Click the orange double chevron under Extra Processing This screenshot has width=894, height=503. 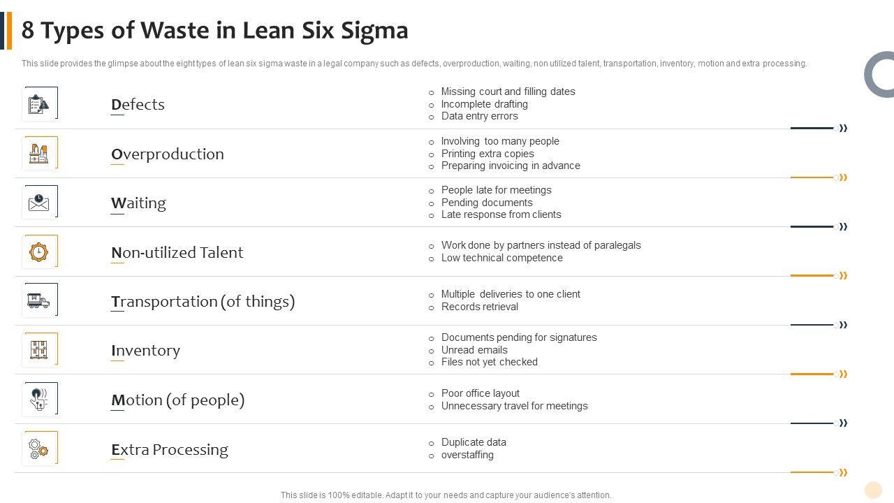tap(843, 473)
